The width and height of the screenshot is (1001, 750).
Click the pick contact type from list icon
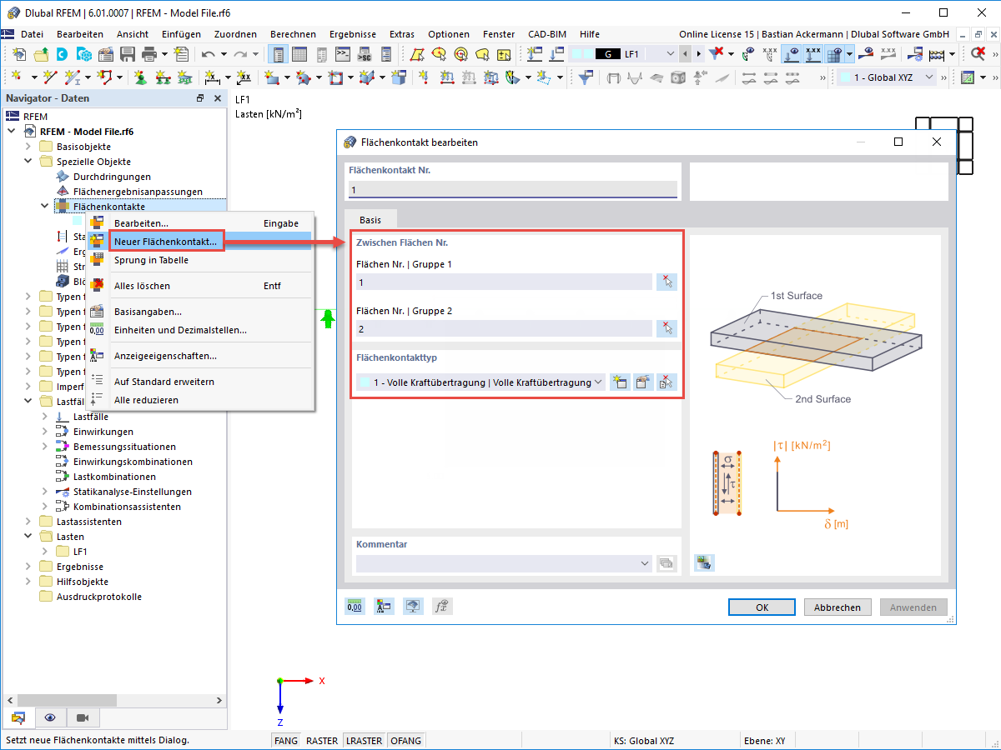point(666,382)
